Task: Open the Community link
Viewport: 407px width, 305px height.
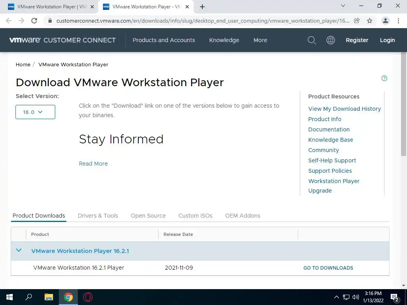Action: pyautogui.click(x=324, y=150)
